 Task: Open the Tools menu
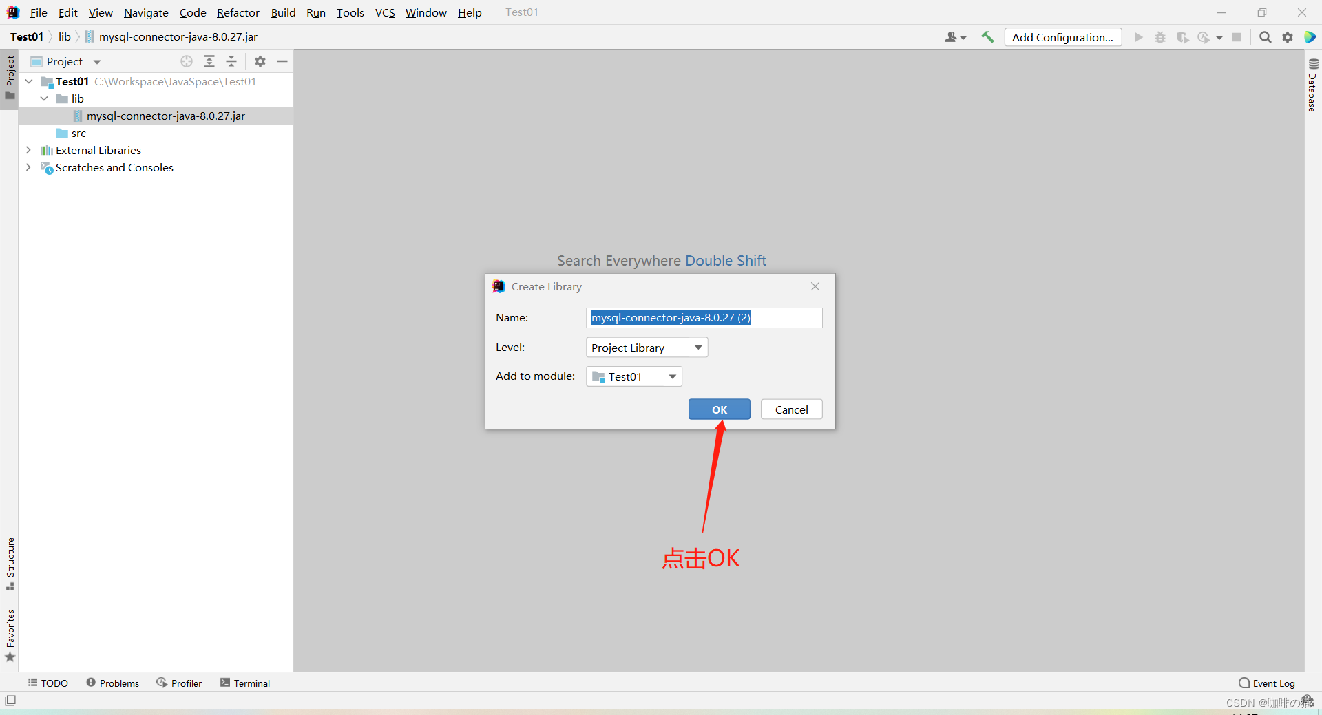point(350,12)
